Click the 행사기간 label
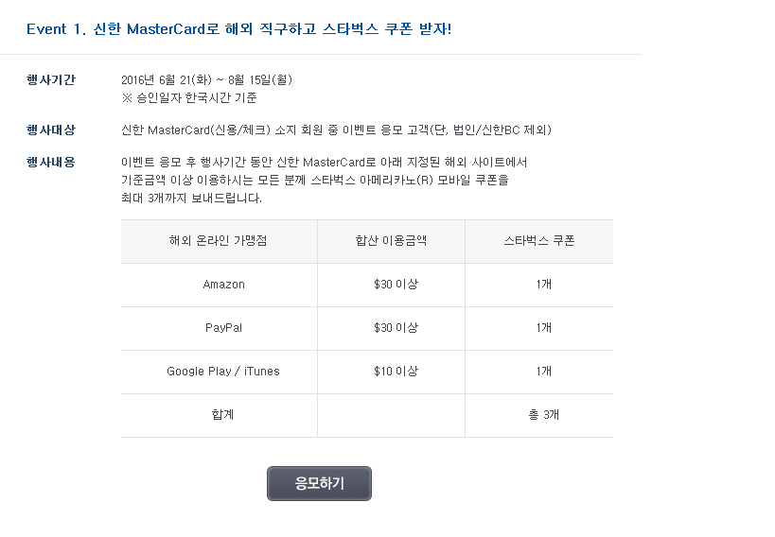Image resolution: width=775 pixels, height=537 pixels. pyautogui.click(x=51, y=80)
